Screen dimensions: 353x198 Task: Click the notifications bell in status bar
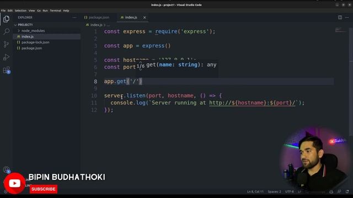coord(347,191)
